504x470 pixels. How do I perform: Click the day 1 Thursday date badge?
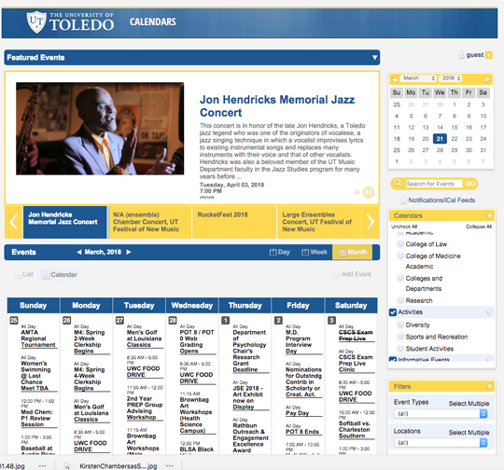tap(226, 320)
